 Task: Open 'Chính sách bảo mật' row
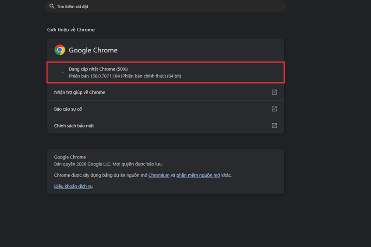click(x=166, y=126)
